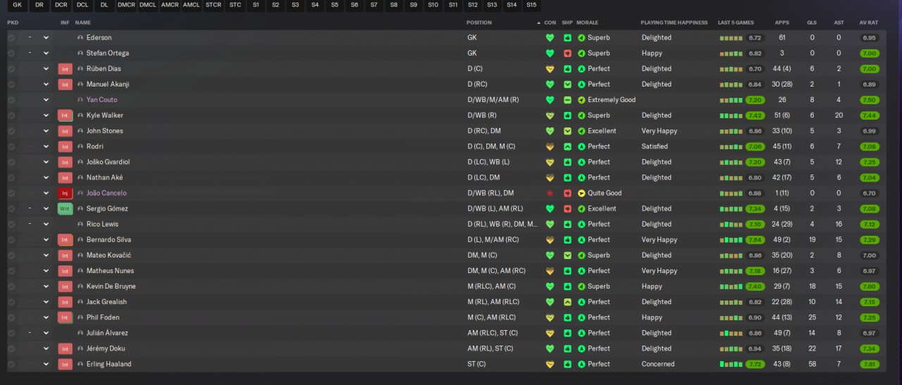
Task: Click last 5 games form bars for Ederson
Action: click(731, 38)
